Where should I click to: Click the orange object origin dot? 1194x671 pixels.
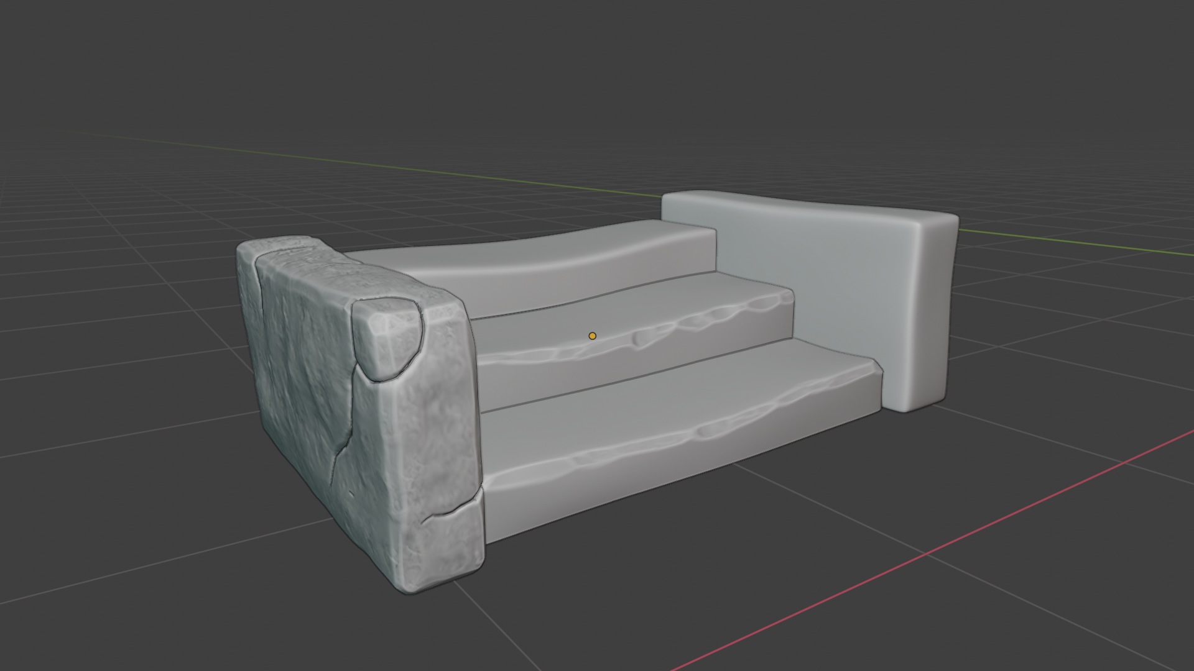pyautogui.click(x=592, y=336)
